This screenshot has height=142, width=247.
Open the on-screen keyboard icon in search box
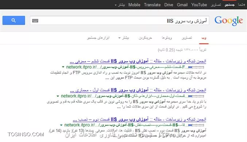coord(35,21)
